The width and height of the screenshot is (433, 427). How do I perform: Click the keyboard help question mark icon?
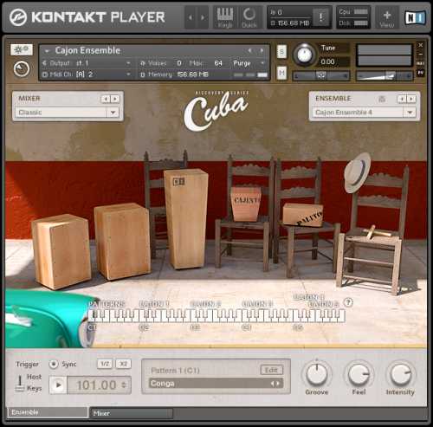[x=348, y=302]
